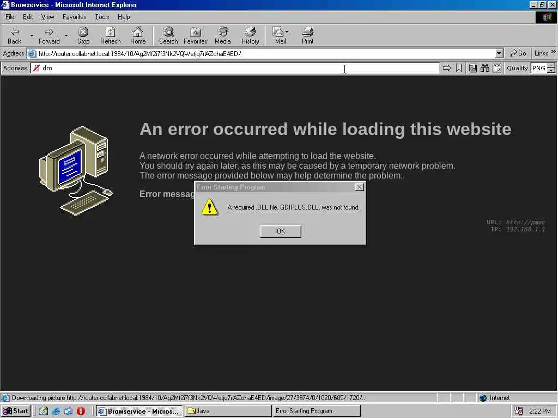The image size is (558, 418).
Task: Open the Search toolbar button
Action: (x=168, y=35)
